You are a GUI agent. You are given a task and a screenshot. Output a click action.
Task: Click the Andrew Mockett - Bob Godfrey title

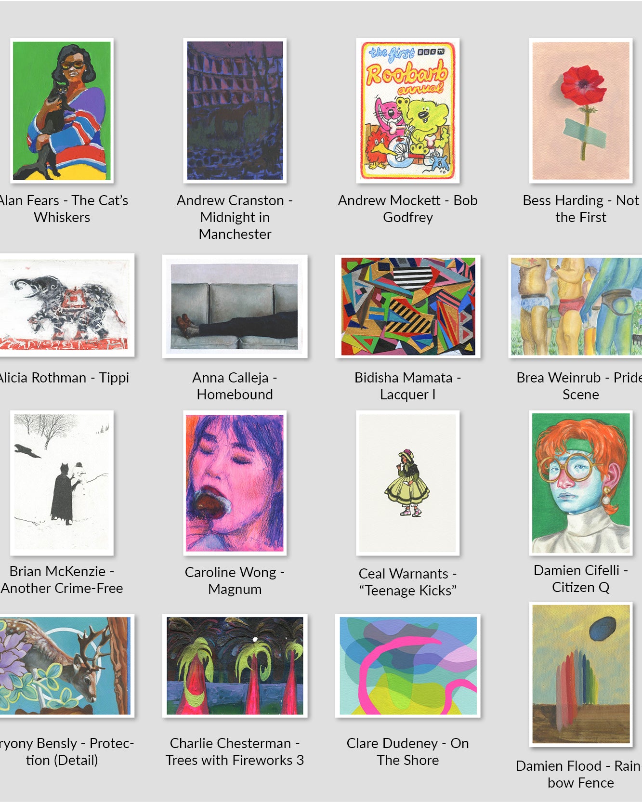(407, 209)
